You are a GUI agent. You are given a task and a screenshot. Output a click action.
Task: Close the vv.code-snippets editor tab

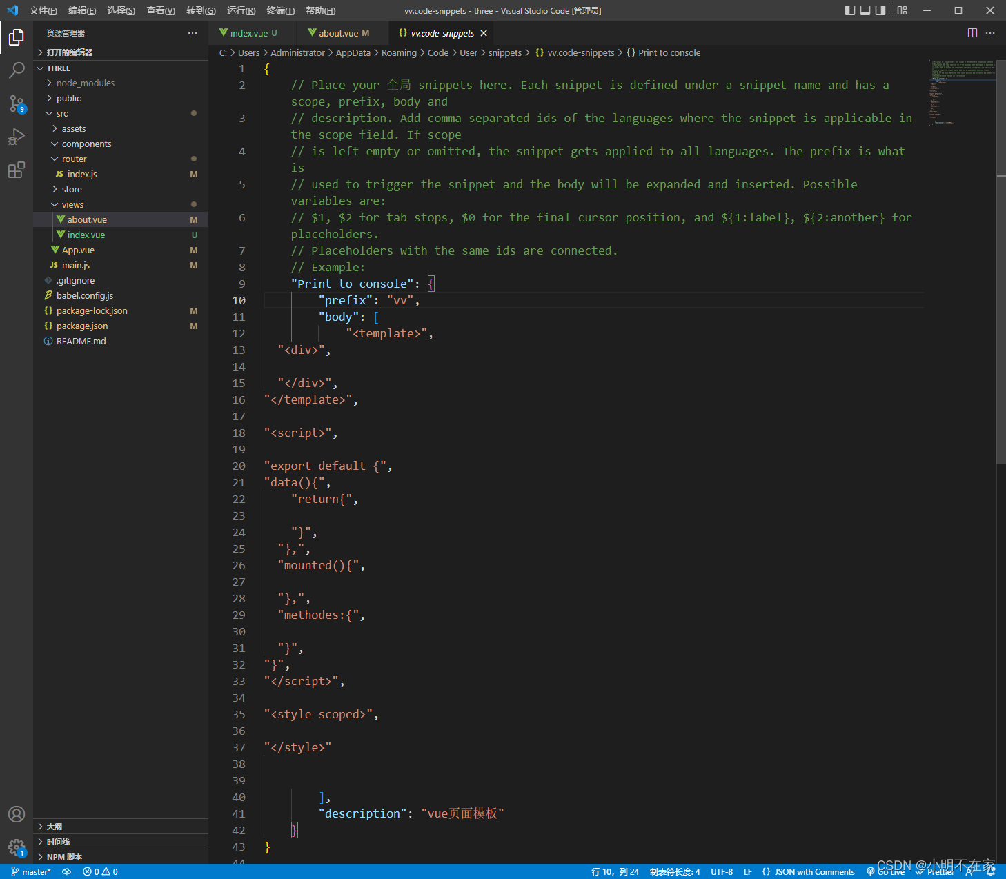(484, 33)
